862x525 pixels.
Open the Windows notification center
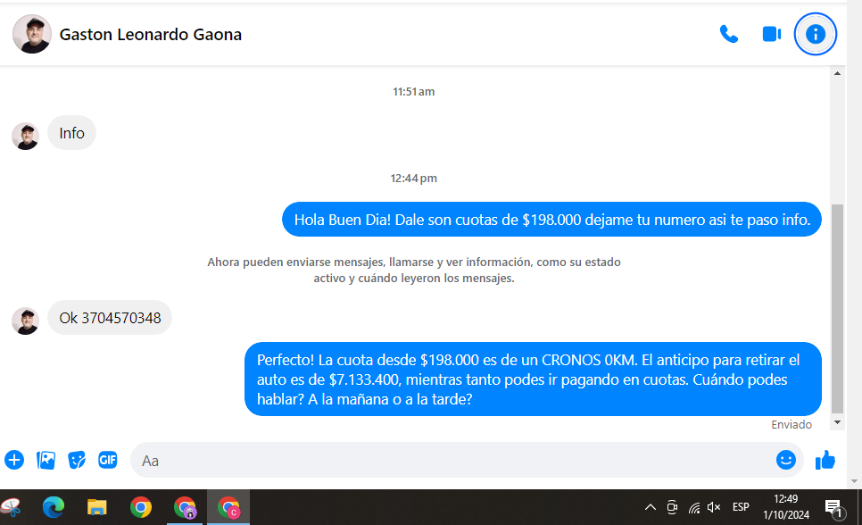coord(833,507)
